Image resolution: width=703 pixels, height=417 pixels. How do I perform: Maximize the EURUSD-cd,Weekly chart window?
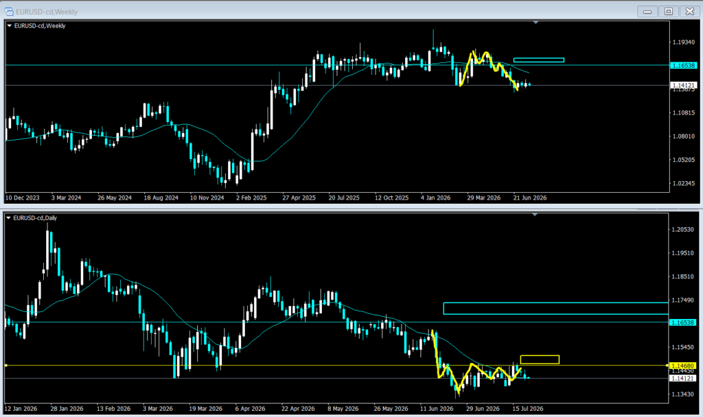click(669, 12)
